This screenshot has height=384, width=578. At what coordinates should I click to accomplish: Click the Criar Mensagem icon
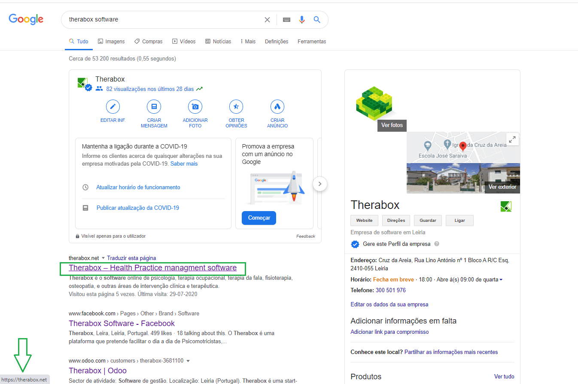click(154, 106)
